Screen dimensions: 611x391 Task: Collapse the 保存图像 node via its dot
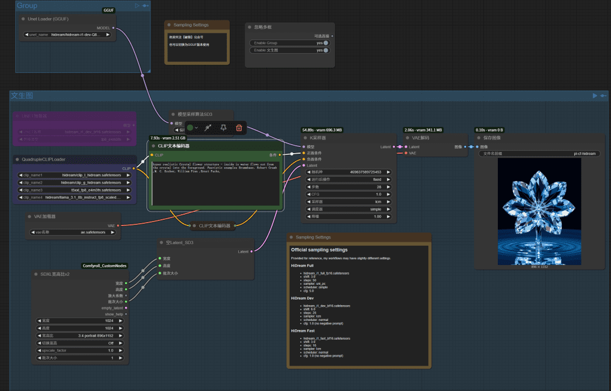[x=479, y=138]
